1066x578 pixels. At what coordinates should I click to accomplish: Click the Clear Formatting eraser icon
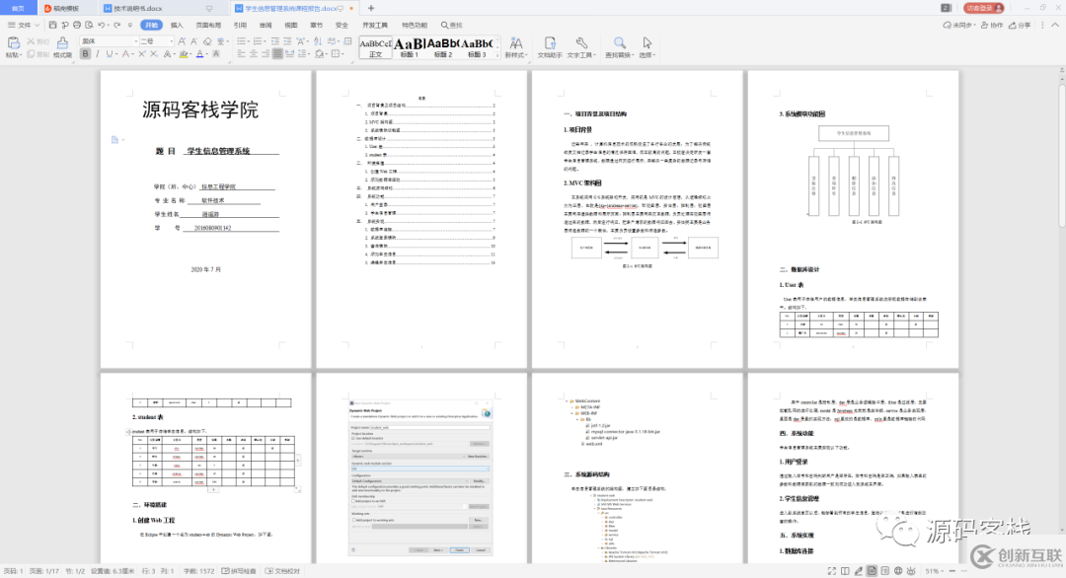(x=207, y=40)
